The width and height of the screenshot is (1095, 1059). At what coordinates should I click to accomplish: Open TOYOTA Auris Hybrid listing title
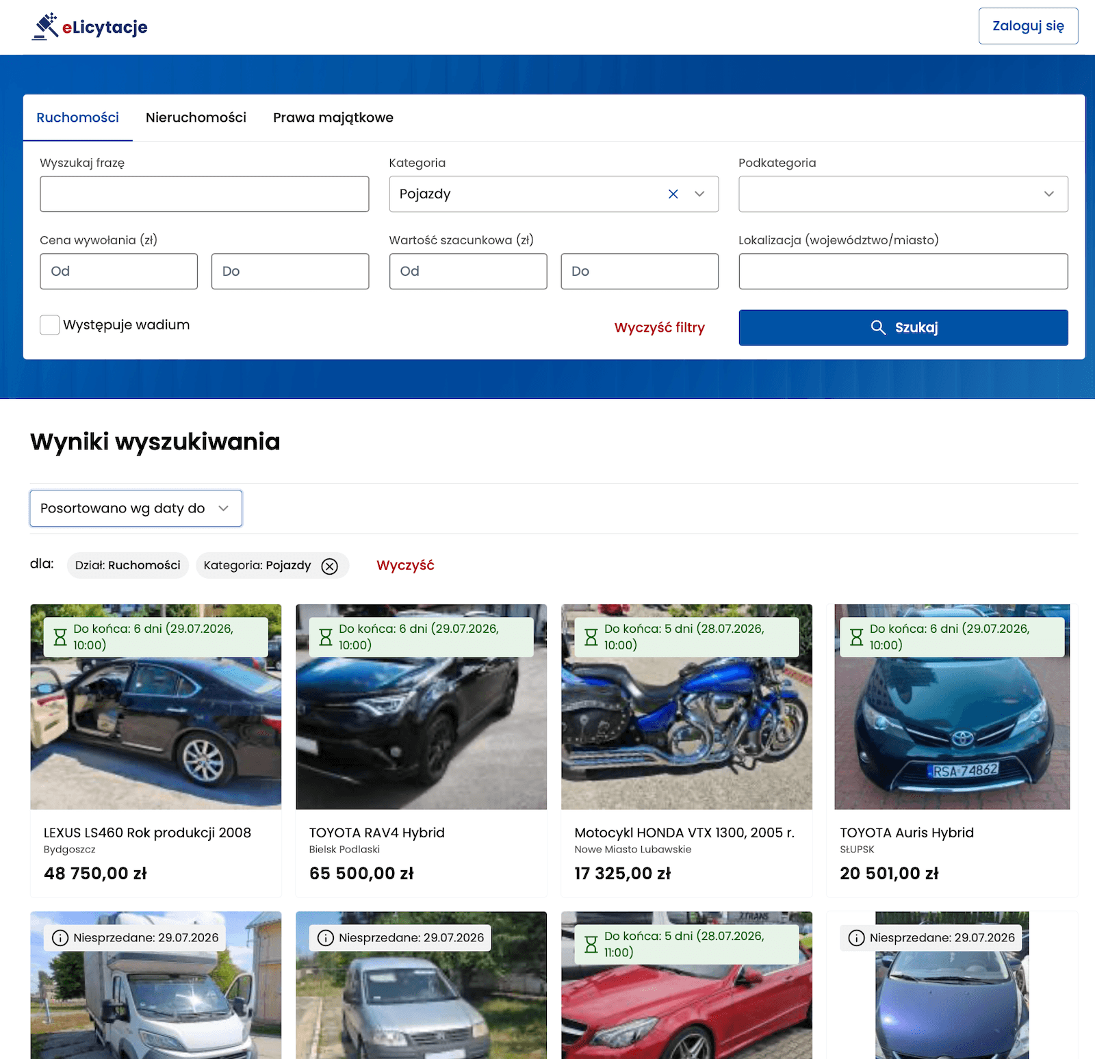point(907,833)
